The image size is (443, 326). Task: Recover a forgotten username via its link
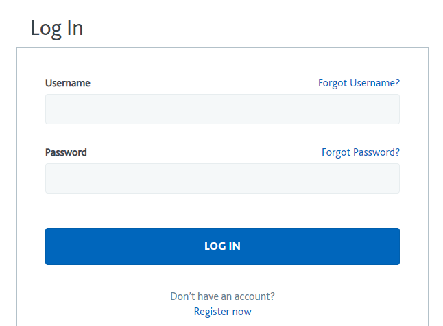(359, 83)
